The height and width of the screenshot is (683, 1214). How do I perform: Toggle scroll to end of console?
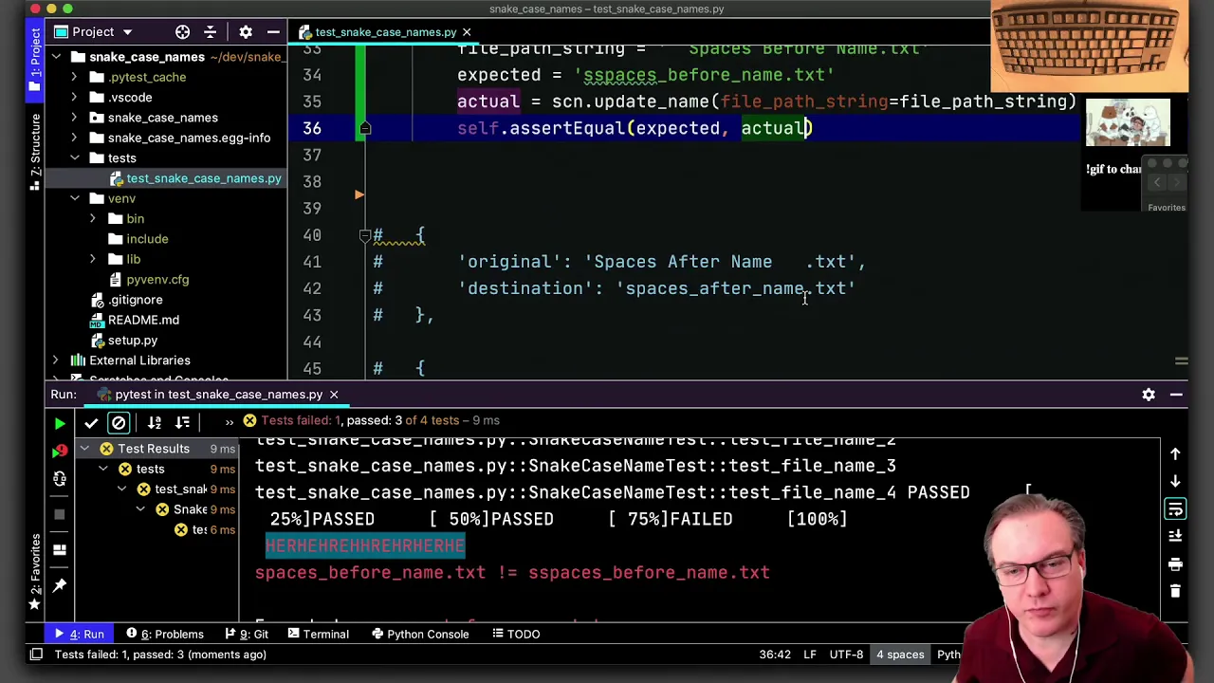click(1175, 537)
